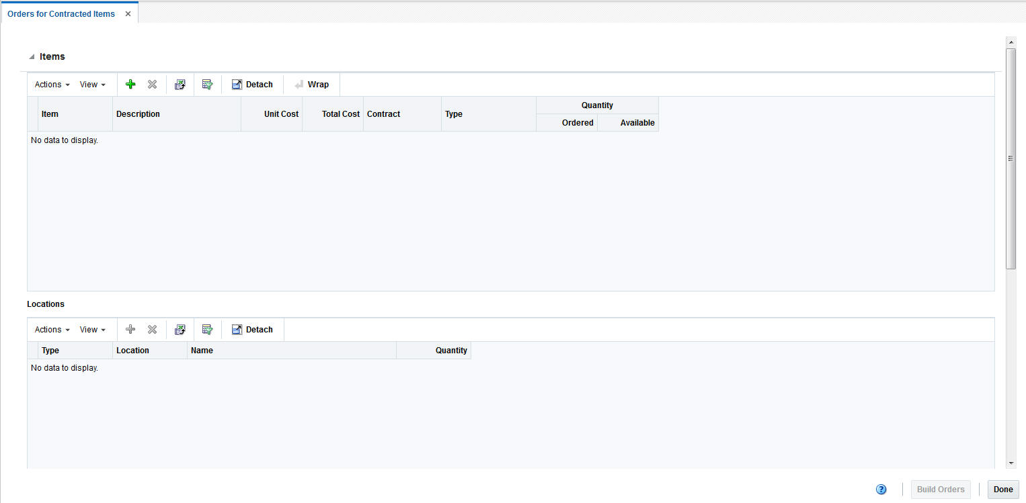Click the Query by Example filter icon for Items
Viewport: 1026px width, 503px height.
click(x=207, y=84)
